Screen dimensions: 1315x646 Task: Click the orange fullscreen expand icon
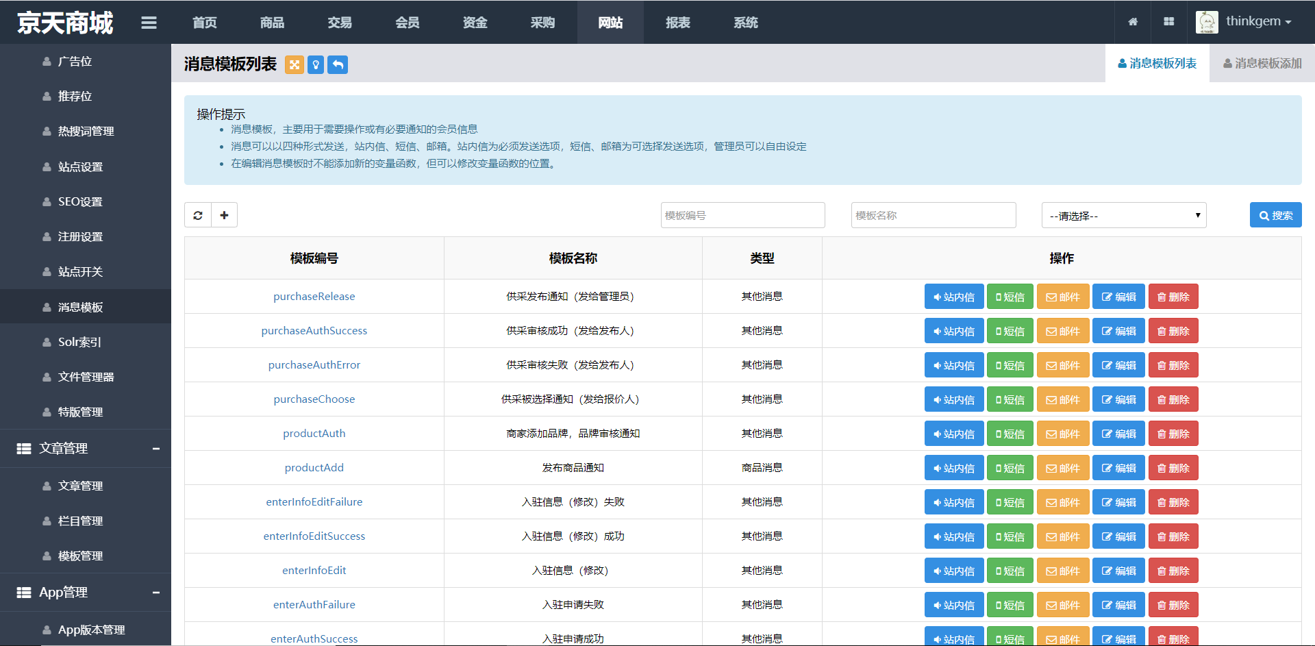click(x=295, y=64)
